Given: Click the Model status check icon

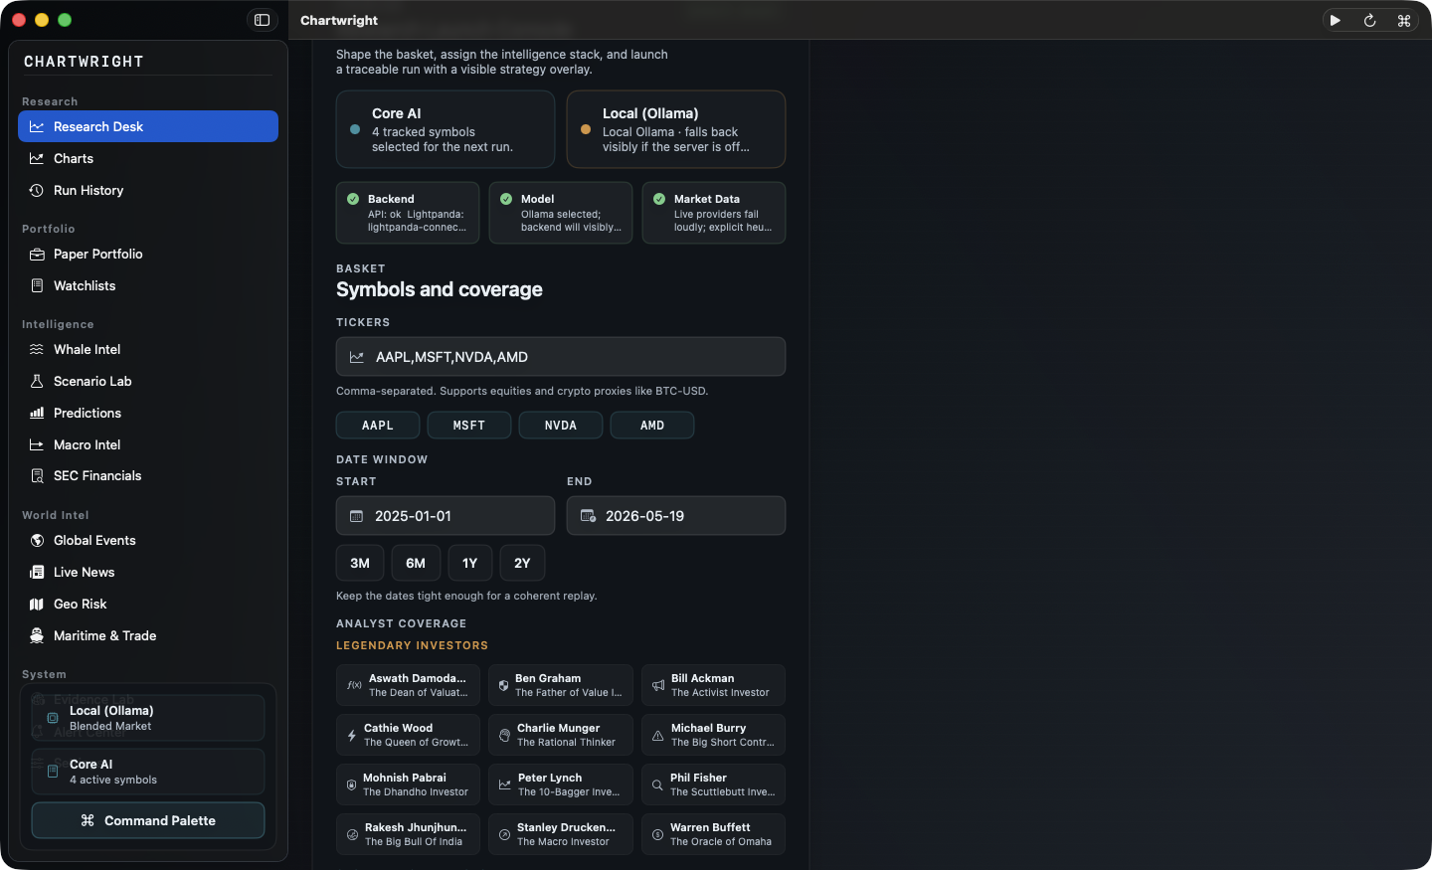Looking at the screenshot, I should click(506, 199).
